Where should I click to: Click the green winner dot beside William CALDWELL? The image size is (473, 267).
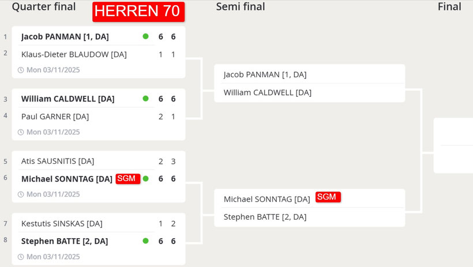tap(146, 99)
